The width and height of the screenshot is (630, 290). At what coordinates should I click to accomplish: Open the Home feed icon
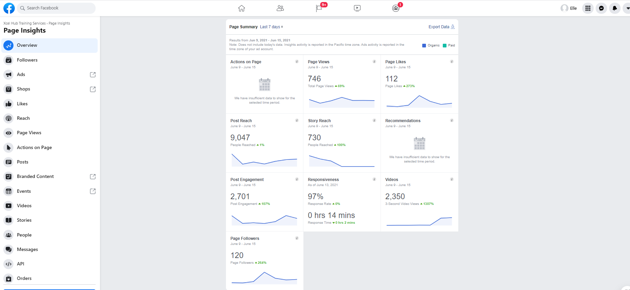(241, 8)
